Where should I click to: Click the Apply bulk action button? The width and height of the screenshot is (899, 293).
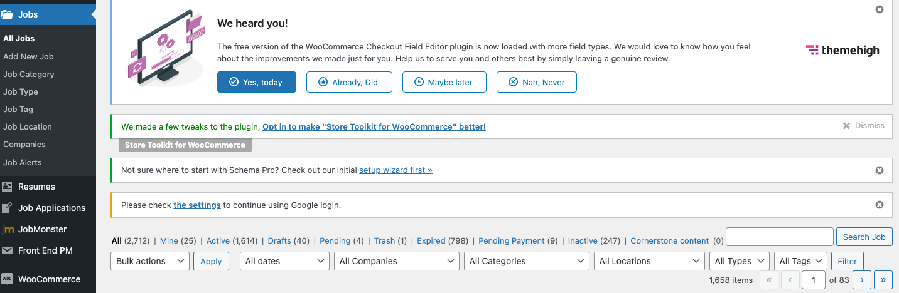(211, 261)
